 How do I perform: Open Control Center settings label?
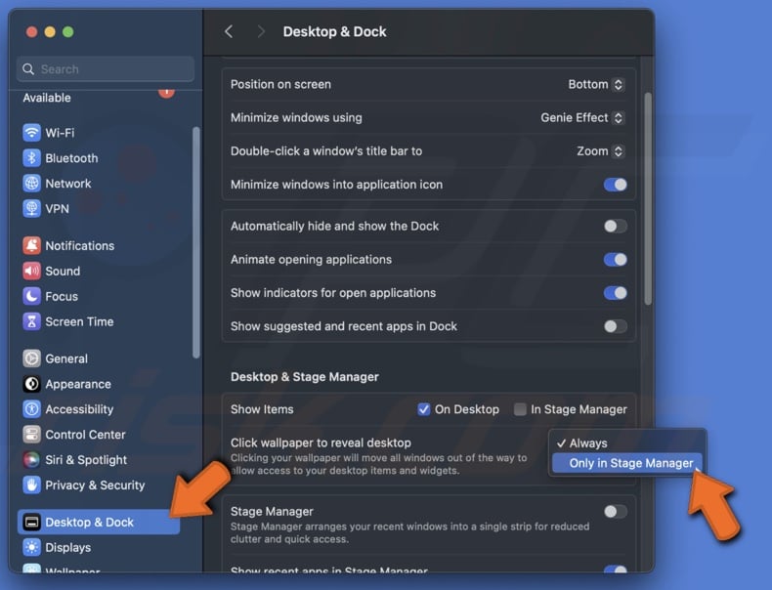[x=85, y=435]
